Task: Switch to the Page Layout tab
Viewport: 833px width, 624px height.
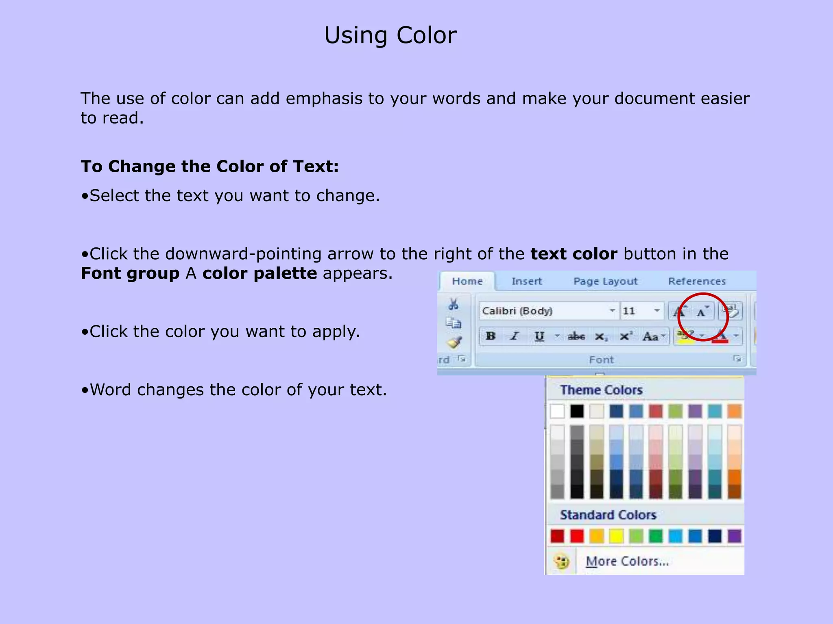Action: click(605, 281)
